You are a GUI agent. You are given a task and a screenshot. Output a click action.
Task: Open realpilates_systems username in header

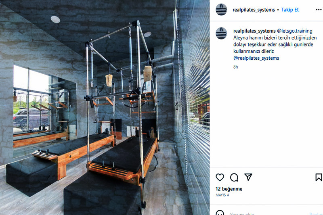click(x=254, y=10)
